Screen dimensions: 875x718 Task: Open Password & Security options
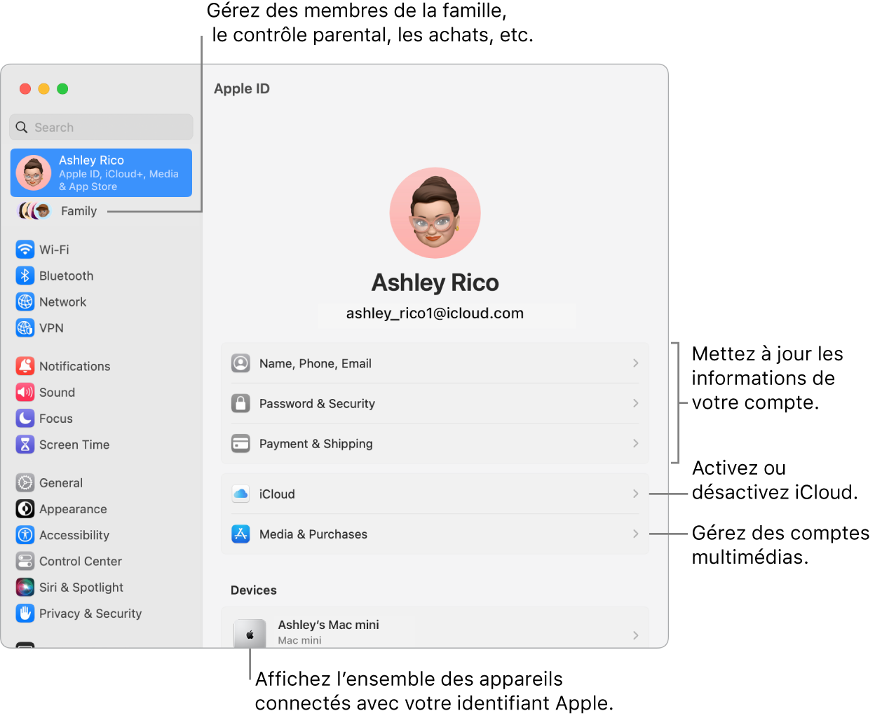[x=435, y=403]
